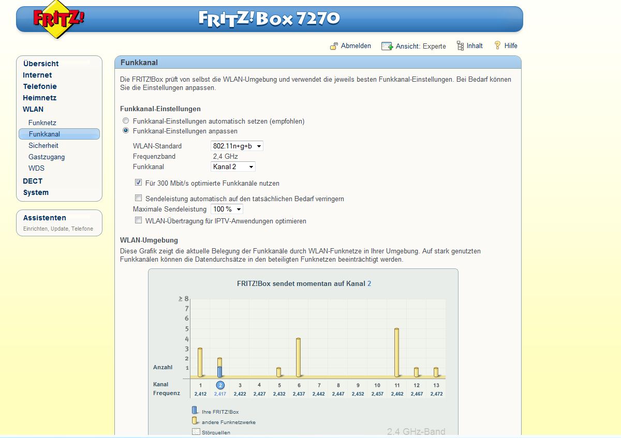Click the tall yellow bar on channel 11

point(396,353)
